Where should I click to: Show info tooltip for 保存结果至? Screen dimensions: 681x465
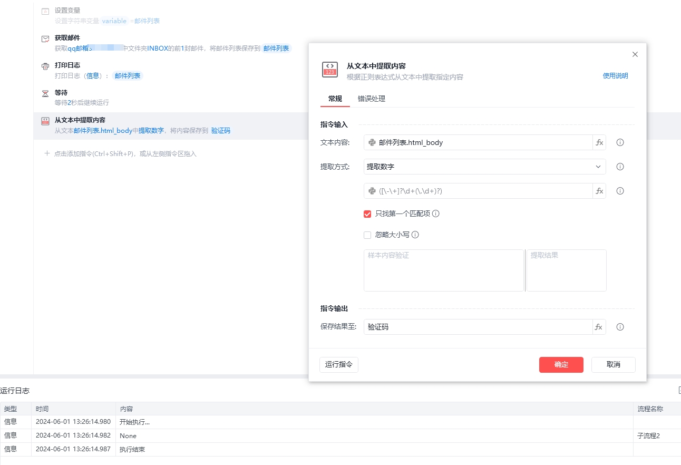620,327
